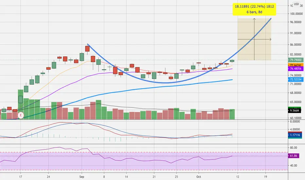
Task: Click the blue moving average label 72.52334
Action: point(296,80)
